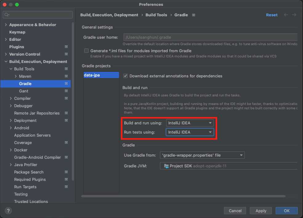The image size is (303, 218).
Task: Click the help question mark icon
Action: pyautogui.click(x=8, y=211)
